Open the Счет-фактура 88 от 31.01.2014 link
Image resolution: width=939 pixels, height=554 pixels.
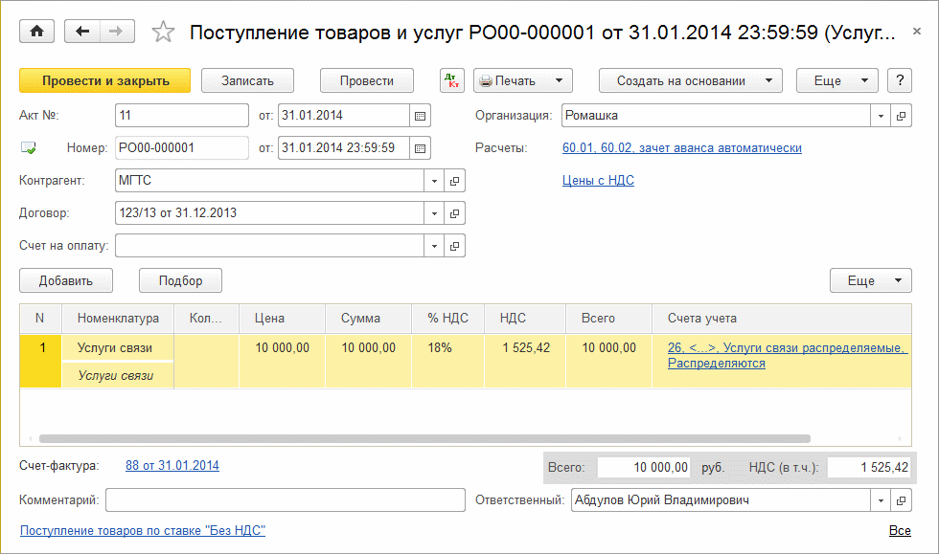[x=172, y=466]
